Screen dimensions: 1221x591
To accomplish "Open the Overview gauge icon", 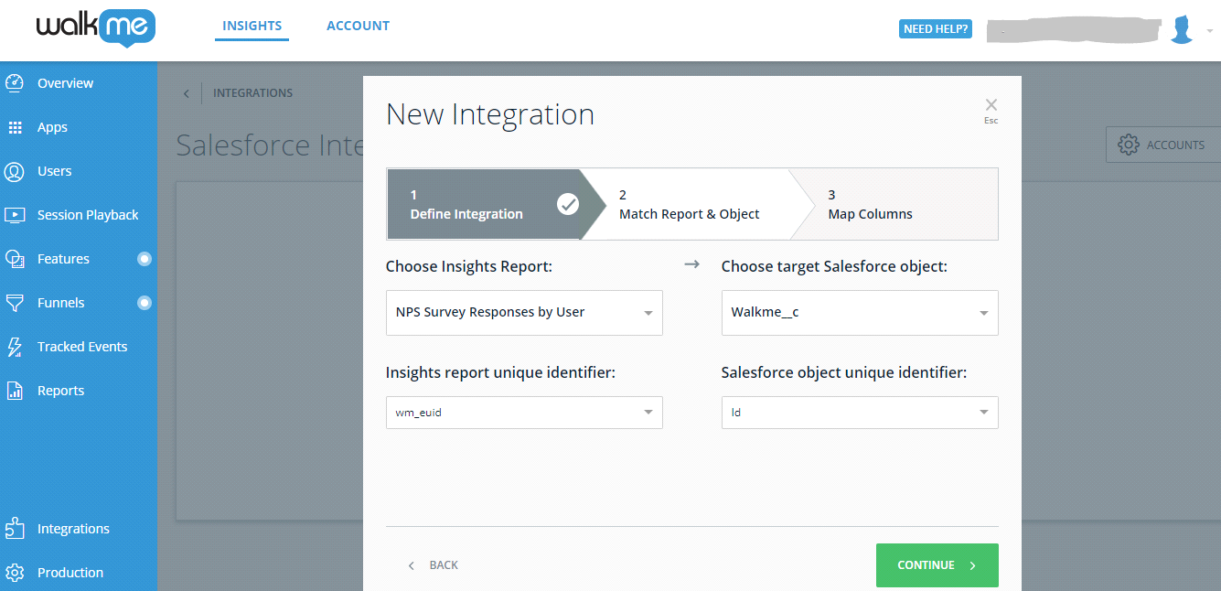I will (x=15, y=83).
